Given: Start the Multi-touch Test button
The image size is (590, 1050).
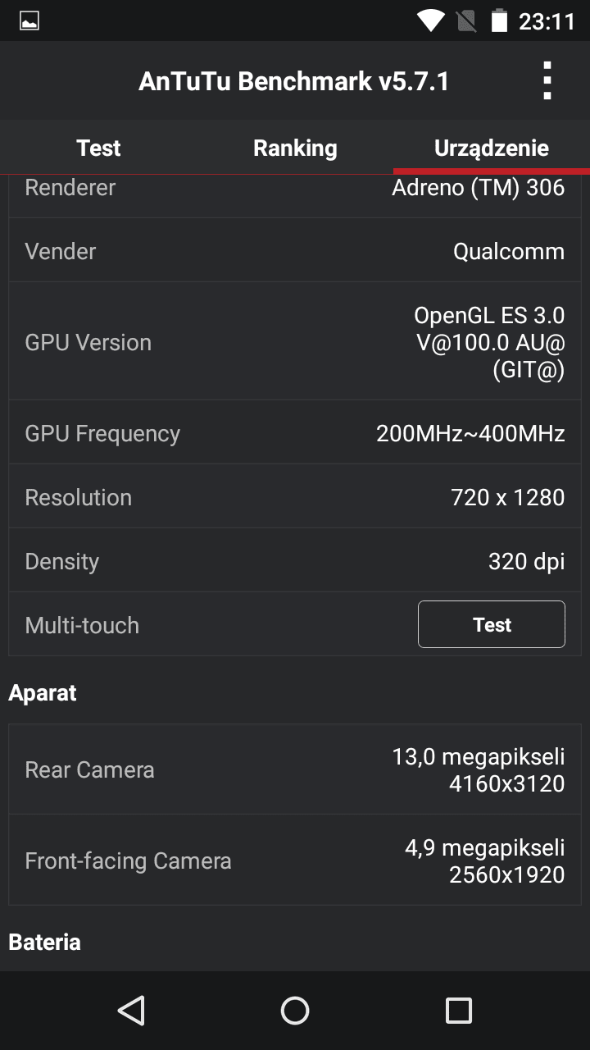Looking at the screenshot, I should click(492, 624).
